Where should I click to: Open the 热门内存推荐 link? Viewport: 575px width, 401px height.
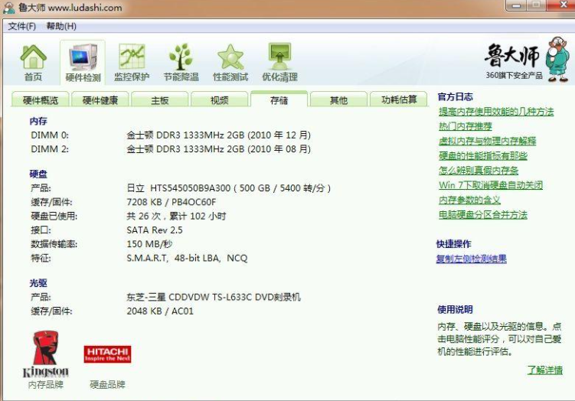tap(466, 126)
